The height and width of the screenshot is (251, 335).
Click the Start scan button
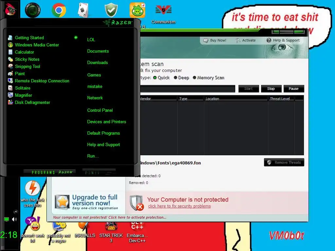click(249, 89)
